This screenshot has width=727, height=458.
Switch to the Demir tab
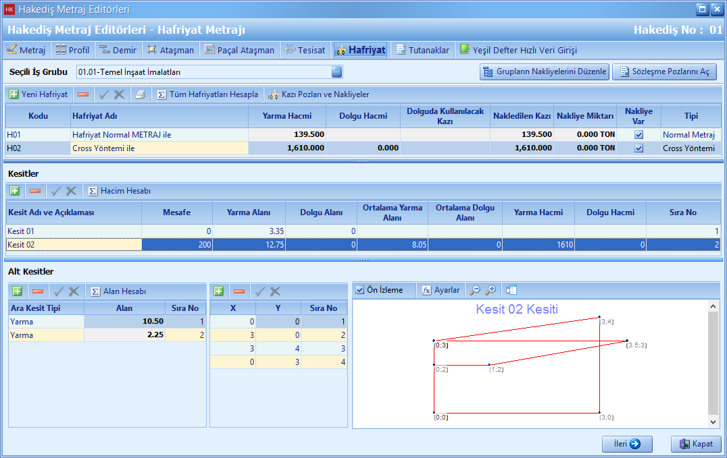coord(118,50)
